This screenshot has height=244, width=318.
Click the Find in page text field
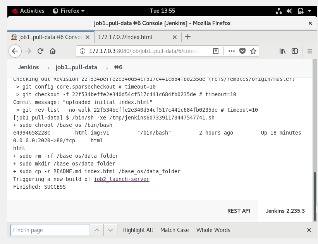point(50,230)
